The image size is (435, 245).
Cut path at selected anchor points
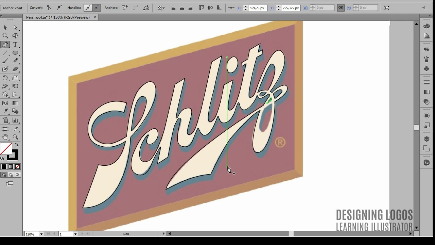coord(146,7)
